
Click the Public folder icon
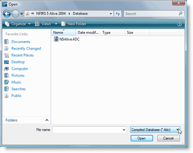click(x=7, y=95)
